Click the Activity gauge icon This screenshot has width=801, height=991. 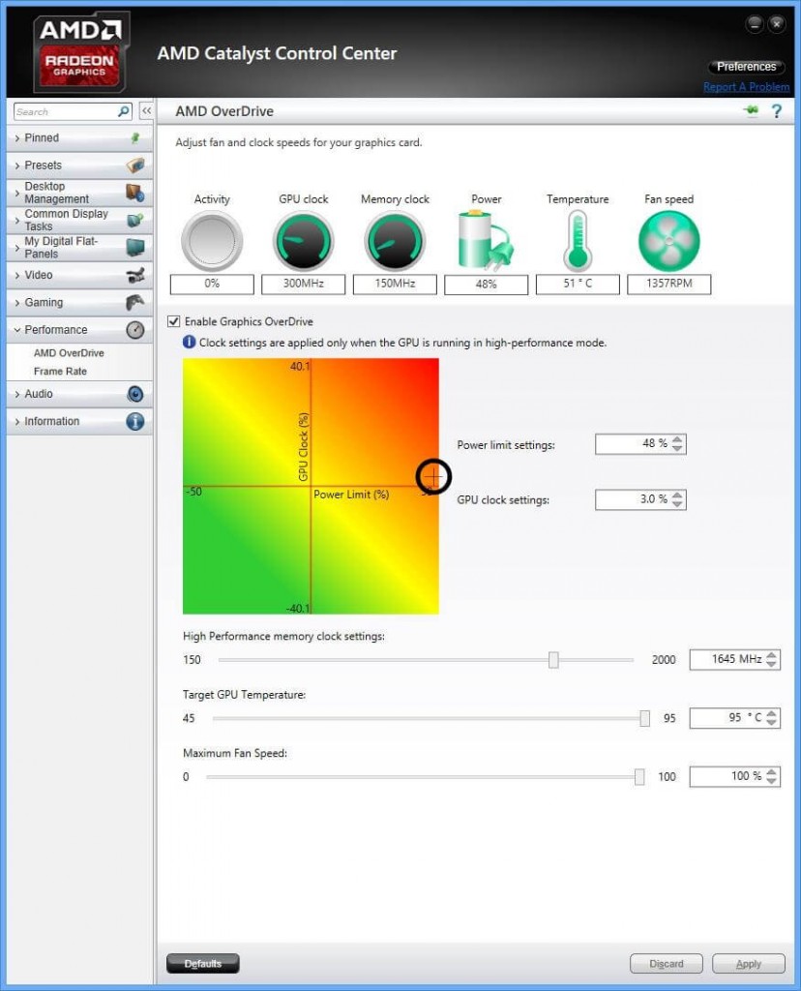pyautogui.click(x=212, y=241)
